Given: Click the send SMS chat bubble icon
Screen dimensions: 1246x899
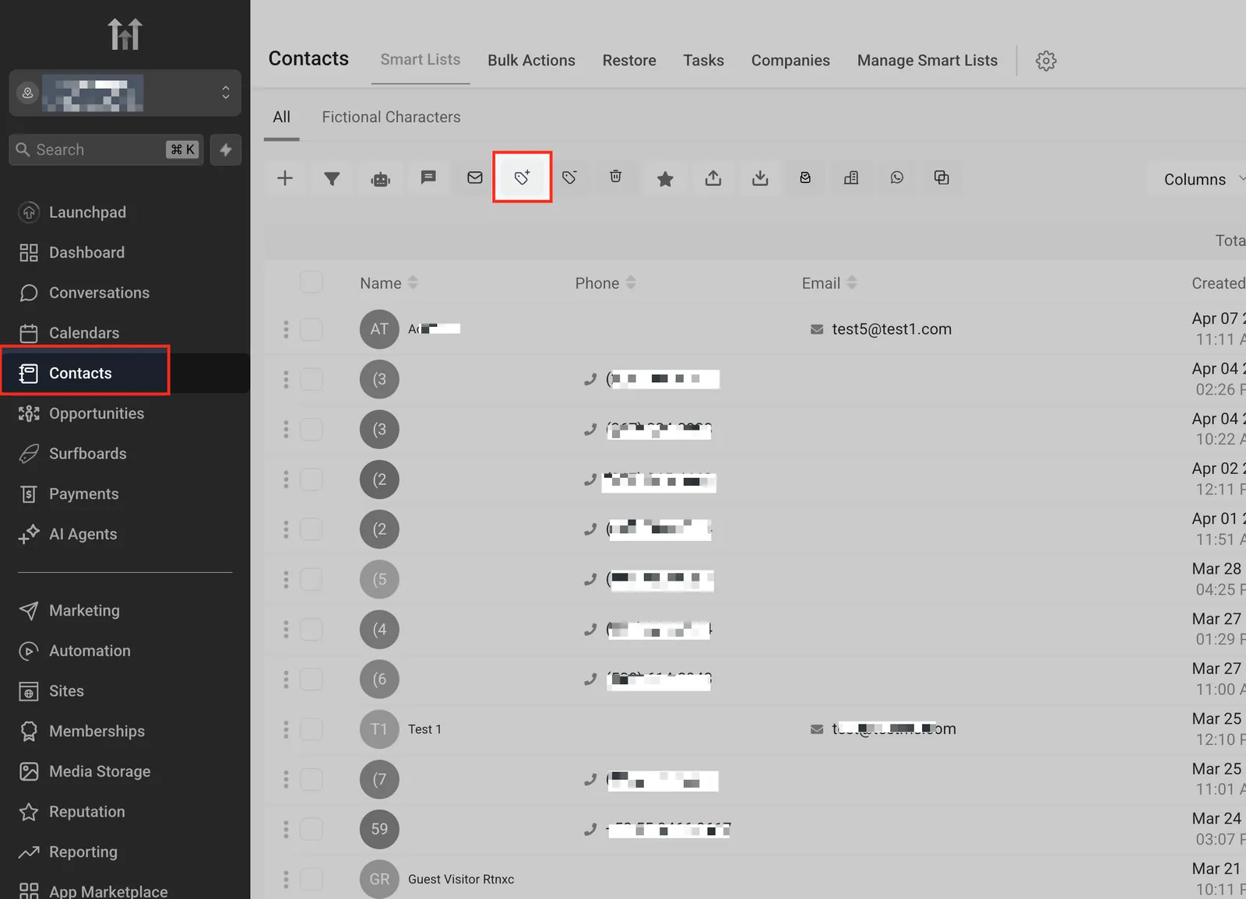Looking at the screenshot, I should (x=428, y=178).
